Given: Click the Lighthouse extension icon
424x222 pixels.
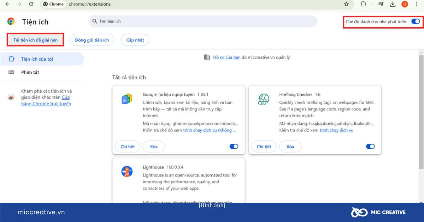Looking at the screenshot, I should pyautogui.click(x=127, y=172).
